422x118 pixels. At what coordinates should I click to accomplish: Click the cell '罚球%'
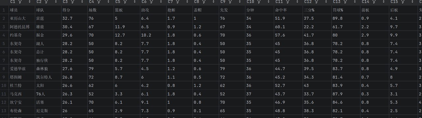pos(346,10)
